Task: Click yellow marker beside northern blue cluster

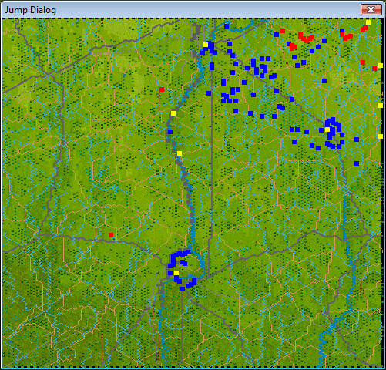Action: (206, 45)
